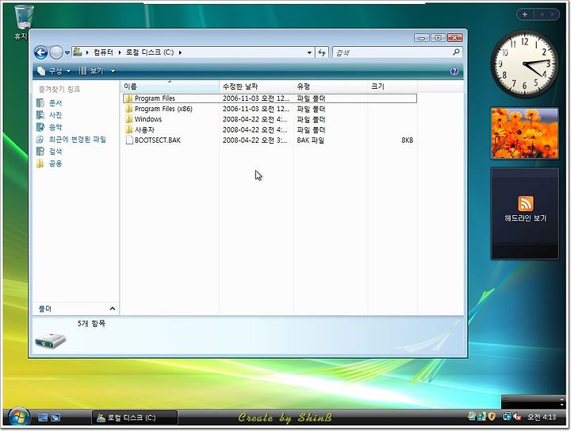Click the 공용 public folder icon

click(x=40, y=164)
